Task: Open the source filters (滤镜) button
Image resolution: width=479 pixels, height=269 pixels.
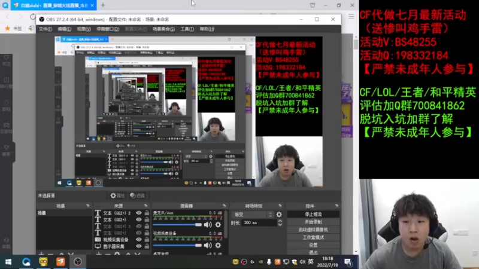Action: 138,196
